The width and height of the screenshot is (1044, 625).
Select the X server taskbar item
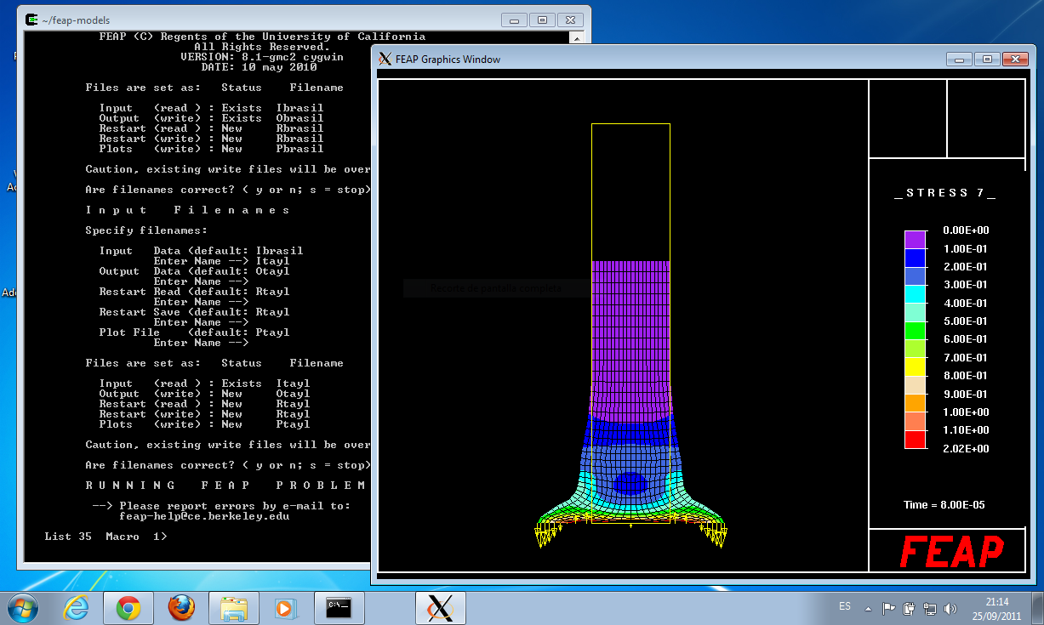440,607
